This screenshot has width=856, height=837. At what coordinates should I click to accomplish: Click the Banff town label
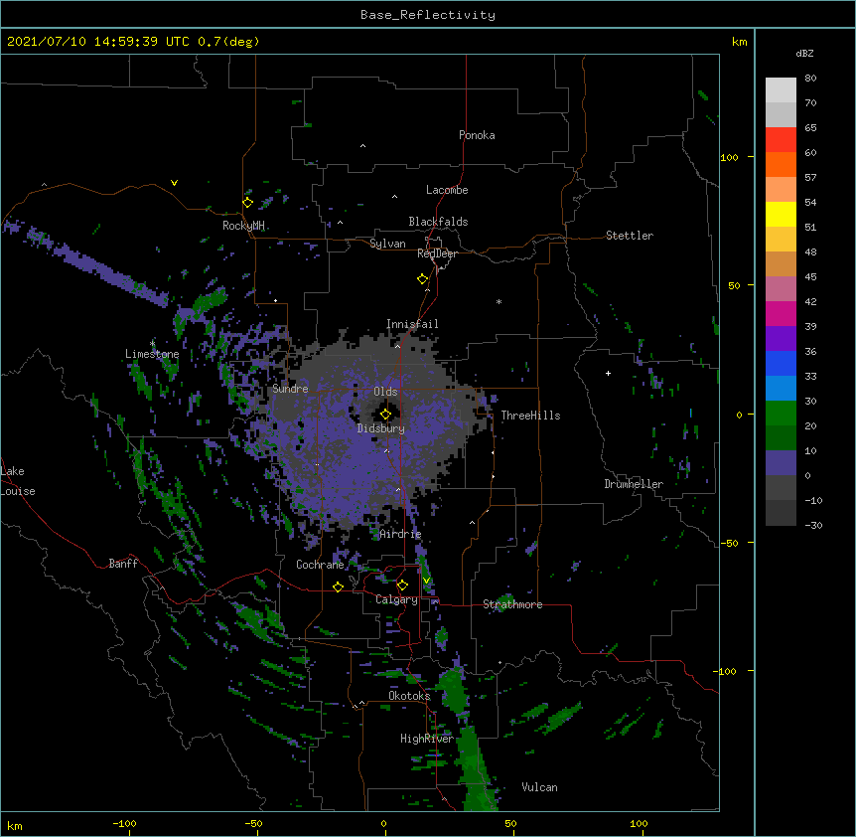coord(123,564)
